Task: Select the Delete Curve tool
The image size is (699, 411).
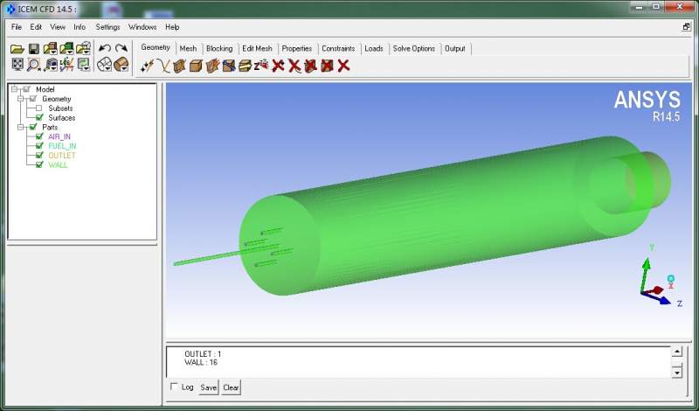Action: coord(294,66)
